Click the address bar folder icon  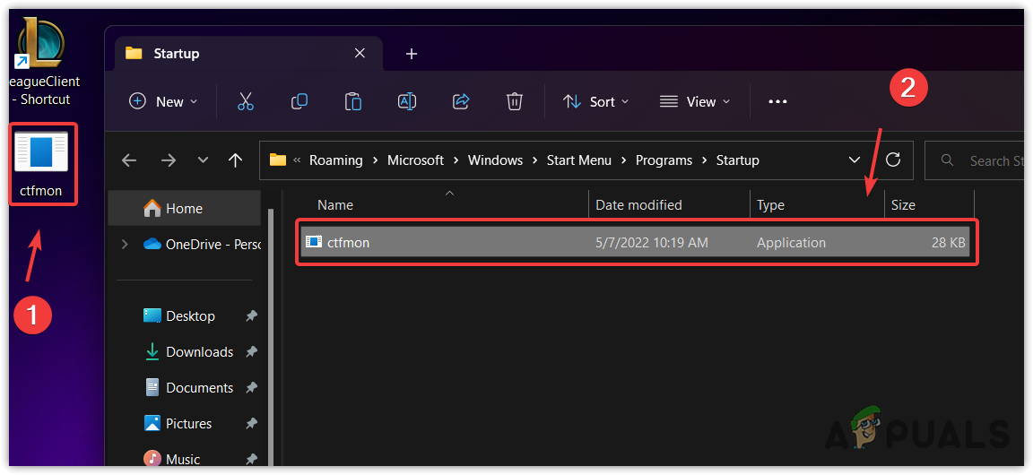pyautogui.click(x=278, y=160)
